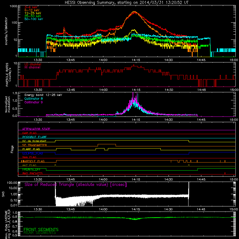The height and width of the screenshot is (239, 239).
Task: Click the yellow 'FLARE FLAG' label
Action: click(31, 149)
